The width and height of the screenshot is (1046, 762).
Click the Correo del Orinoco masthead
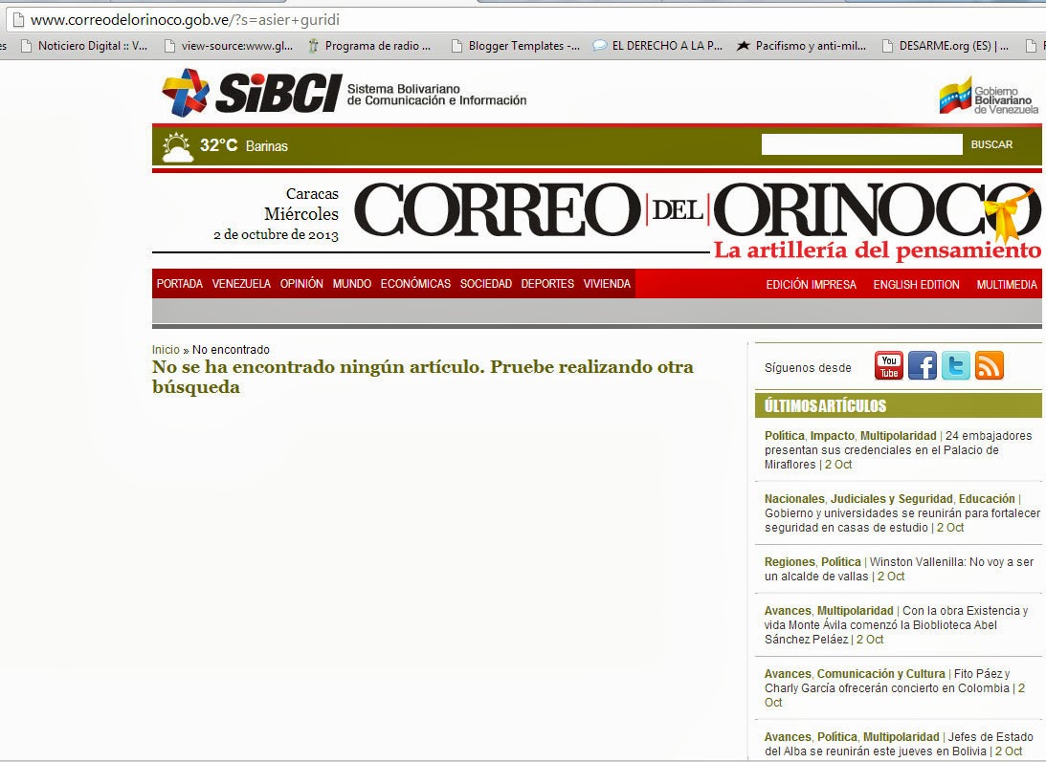click(x=697, y=210)
